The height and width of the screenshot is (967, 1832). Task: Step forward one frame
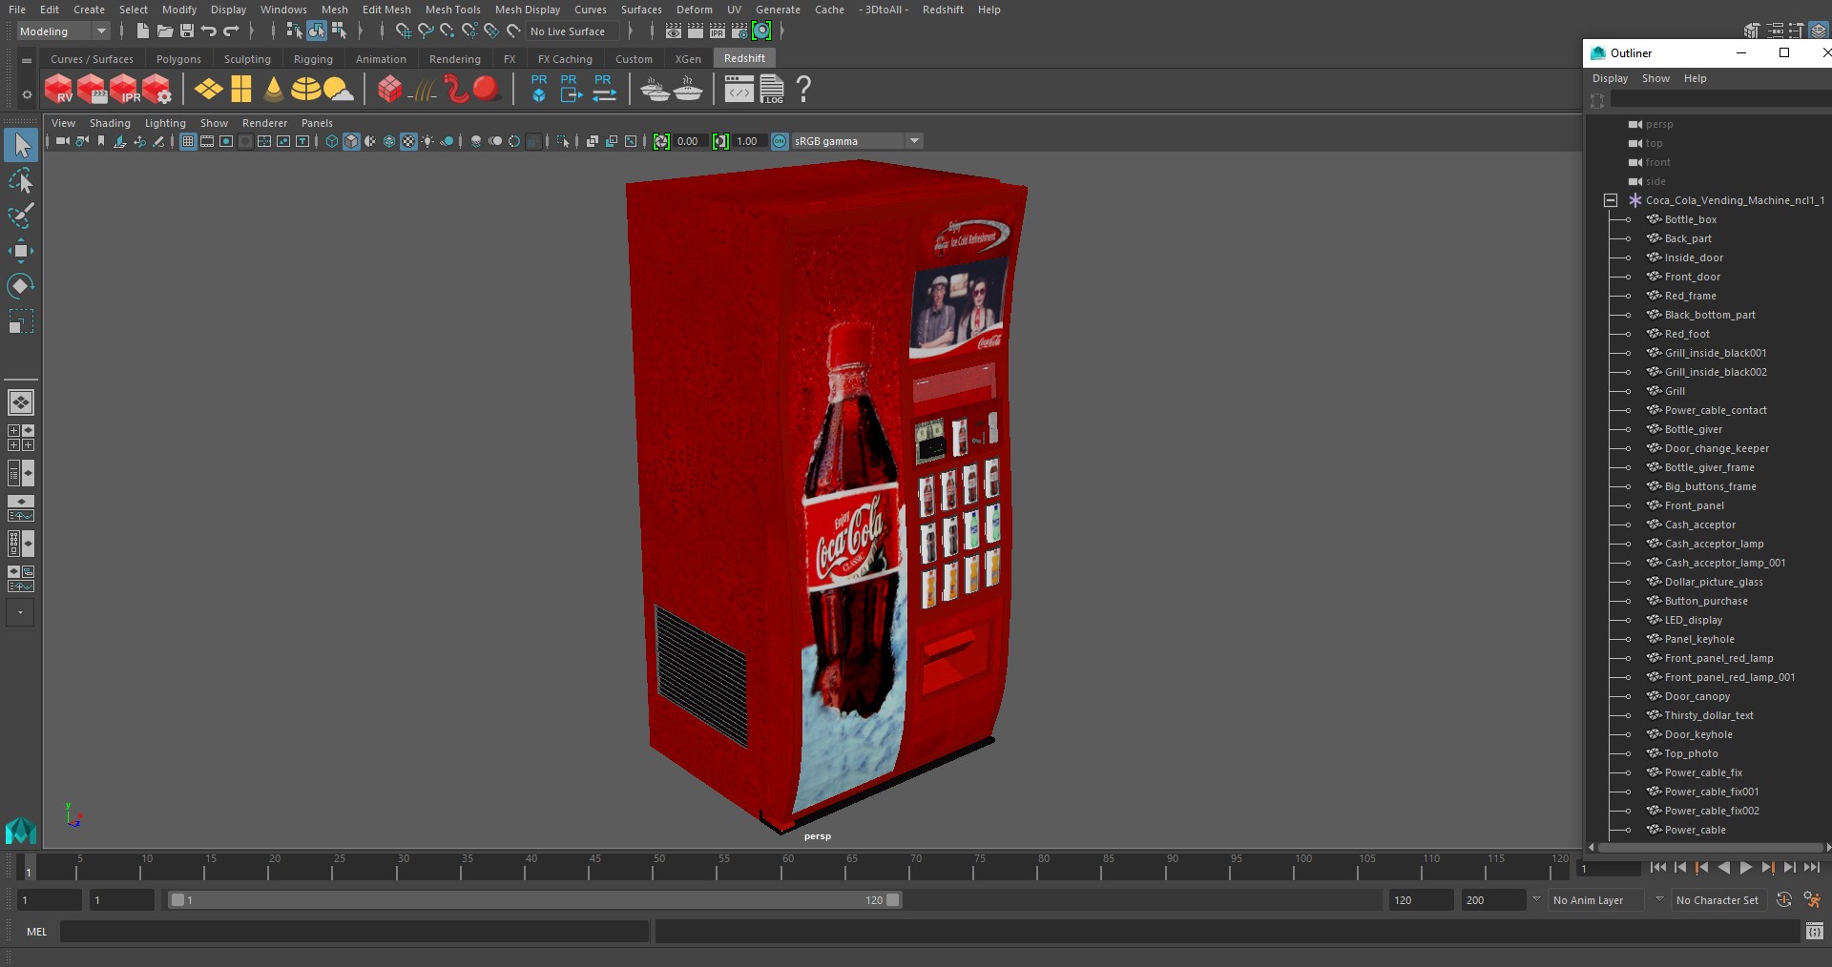coord(1789,867)
